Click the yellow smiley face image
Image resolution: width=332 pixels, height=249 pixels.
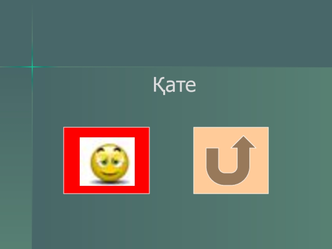(110, 163)
